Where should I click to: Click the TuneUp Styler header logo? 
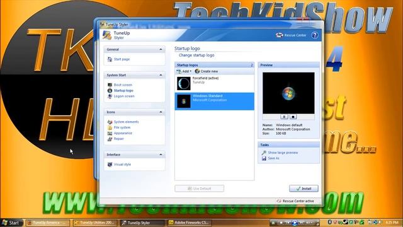pyautogui.click(x=107, y=35)
